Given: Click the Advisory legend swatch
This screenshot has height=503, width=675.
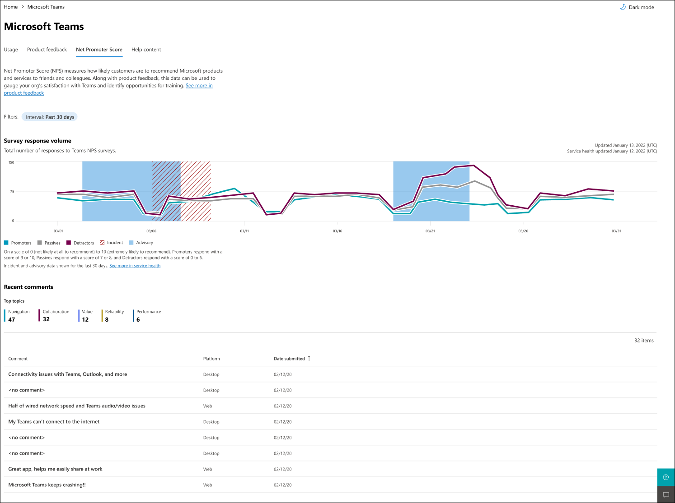Looking at the screenshot, I should coord(131,243).
